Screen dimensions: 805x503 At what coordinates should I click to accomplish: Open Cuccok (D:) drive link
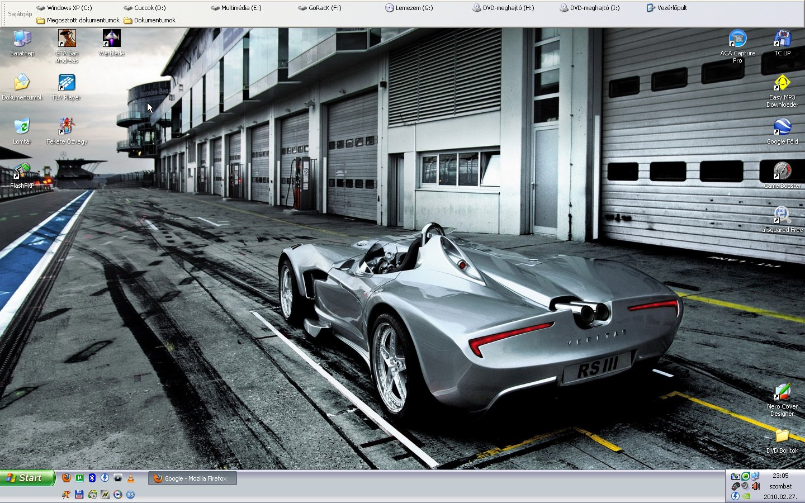click(x=145, y=8)
